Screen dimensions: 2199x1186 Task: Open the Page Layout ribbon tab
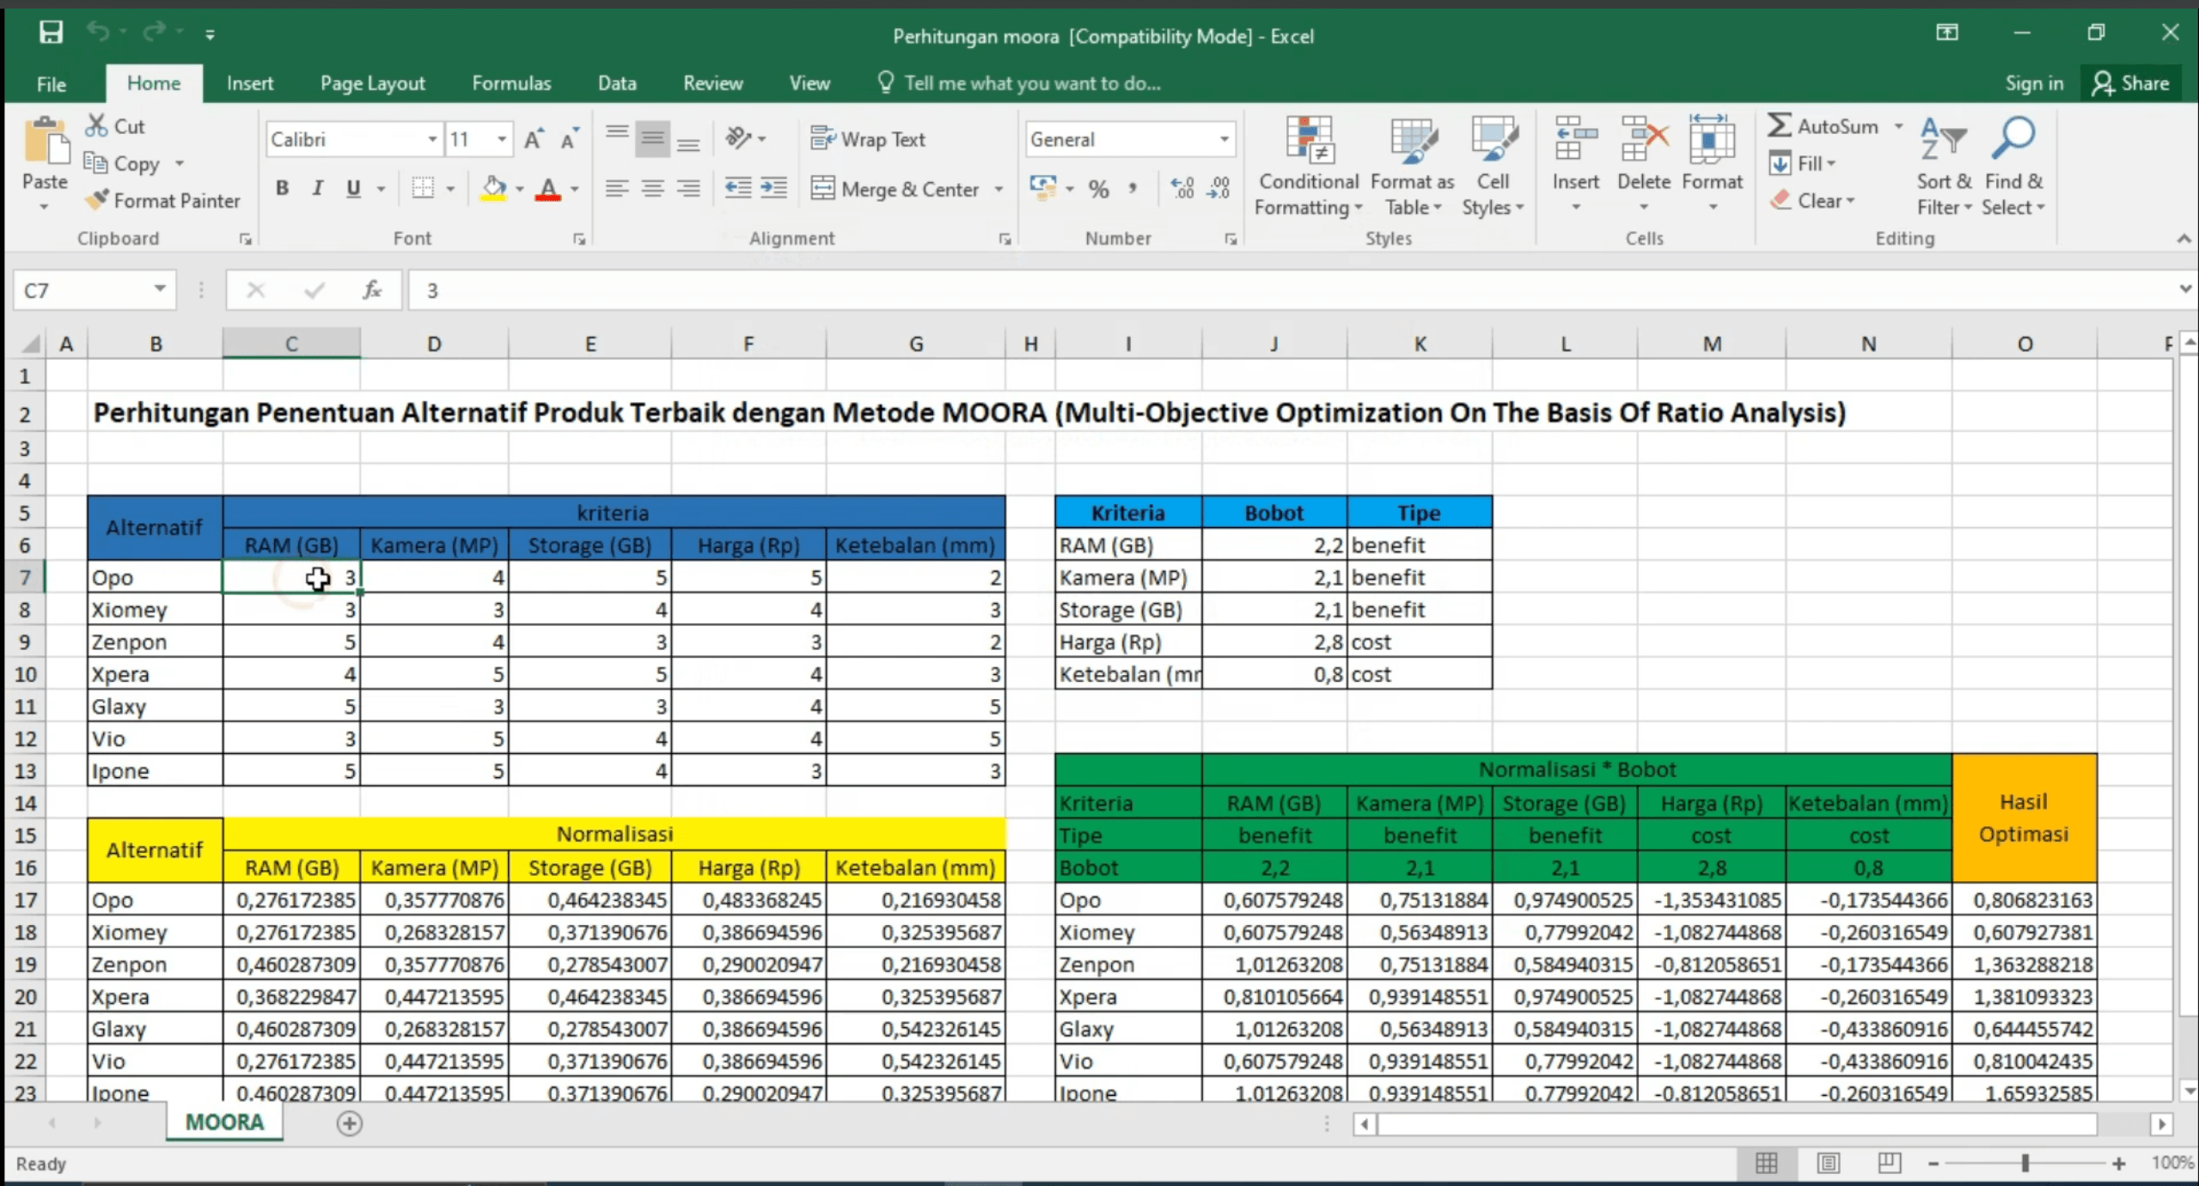pyautogui.click(x=372, y=83)
